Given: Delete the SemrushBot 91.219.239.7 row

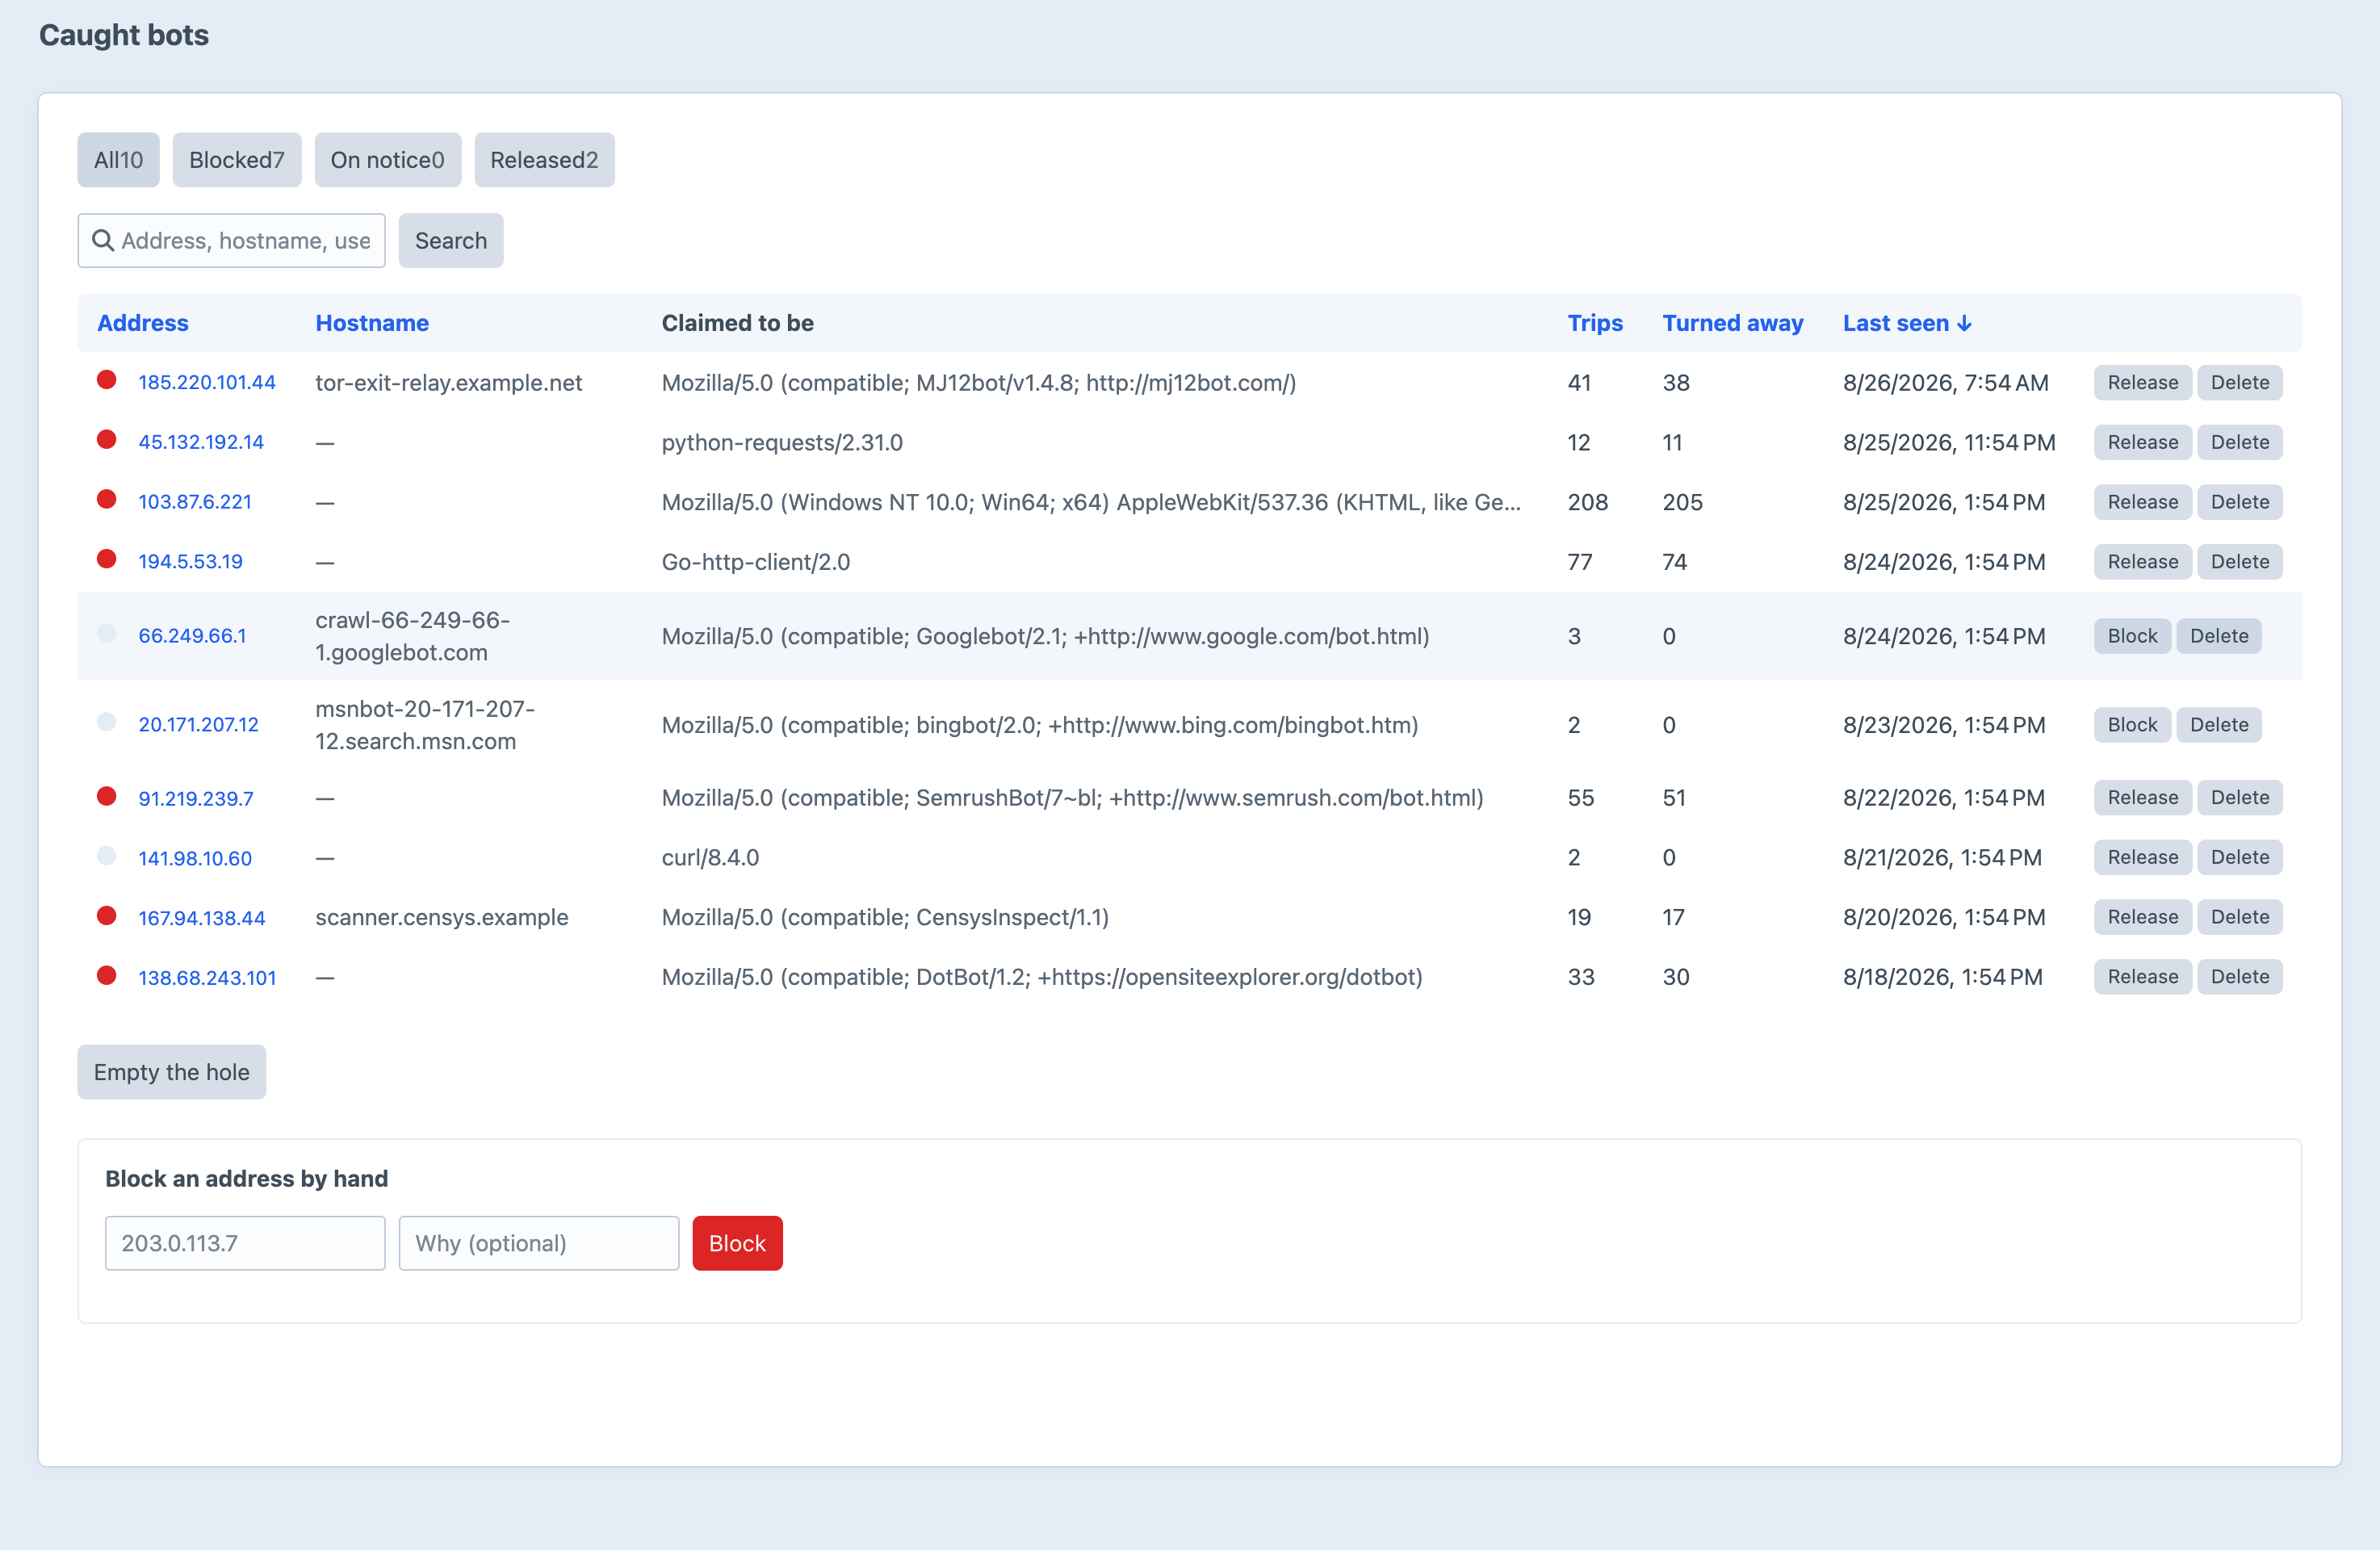Looking at the screenshot, I should 2239,798.
